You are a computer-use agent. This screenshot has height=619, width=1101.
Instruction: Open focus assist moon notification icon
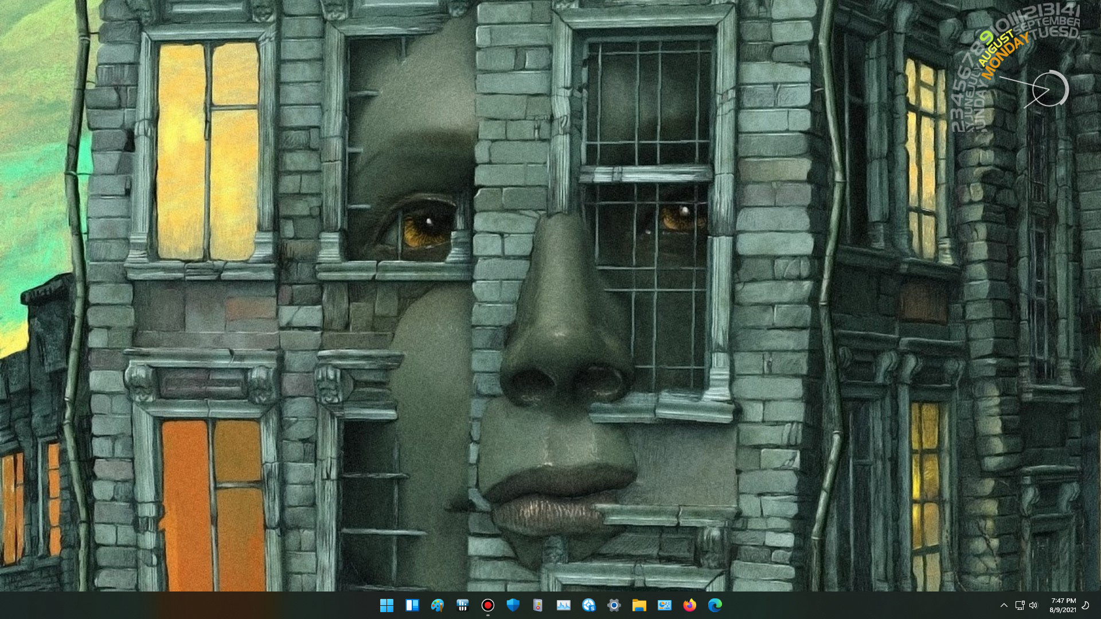[x=1086, y=605]
